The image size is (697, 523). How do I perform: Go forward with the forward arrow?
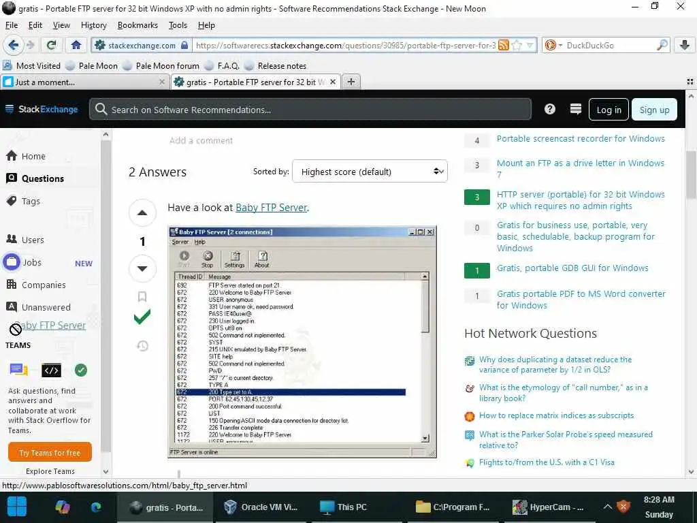[30, 45]
